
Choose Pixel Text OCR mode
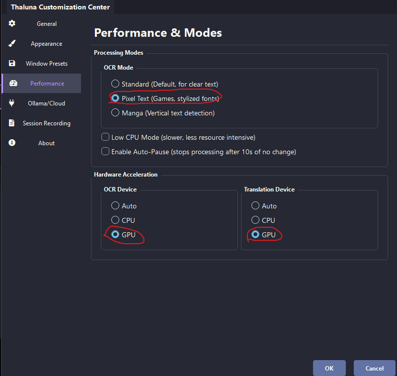click(115, 98)
